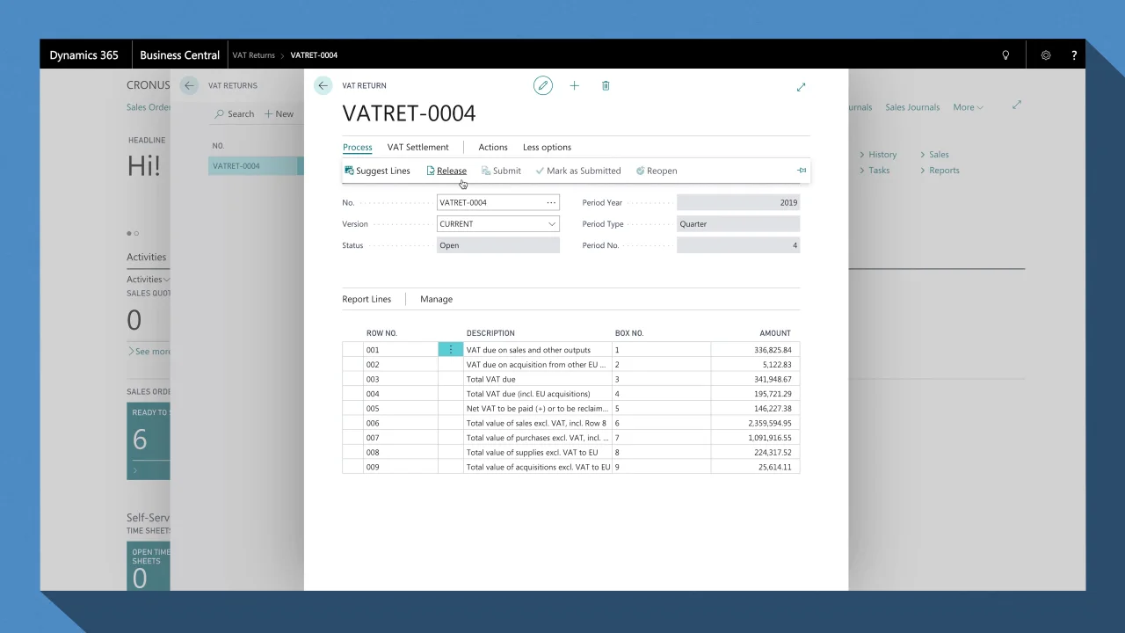Click Business Central in top bar
This screenshot has height=633, width=1125.
tap(179, 55)
